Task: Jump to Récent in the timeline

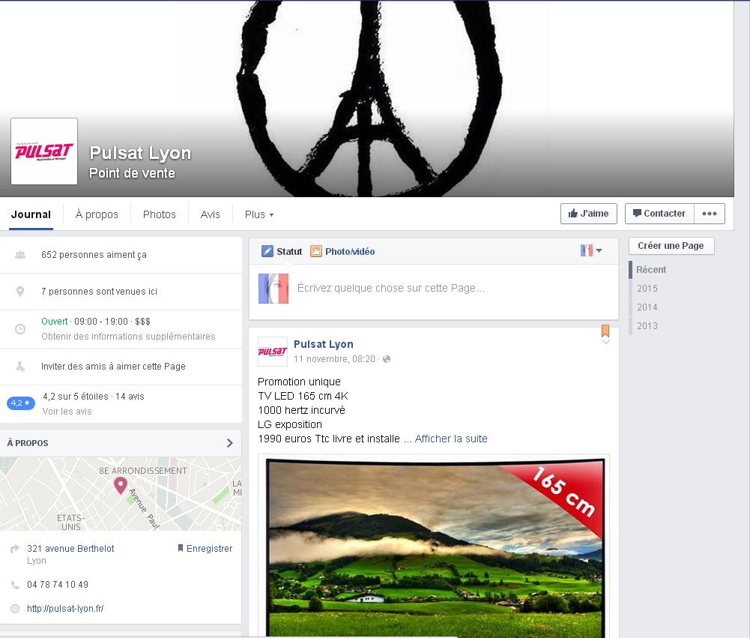Action: pos(651,269)
